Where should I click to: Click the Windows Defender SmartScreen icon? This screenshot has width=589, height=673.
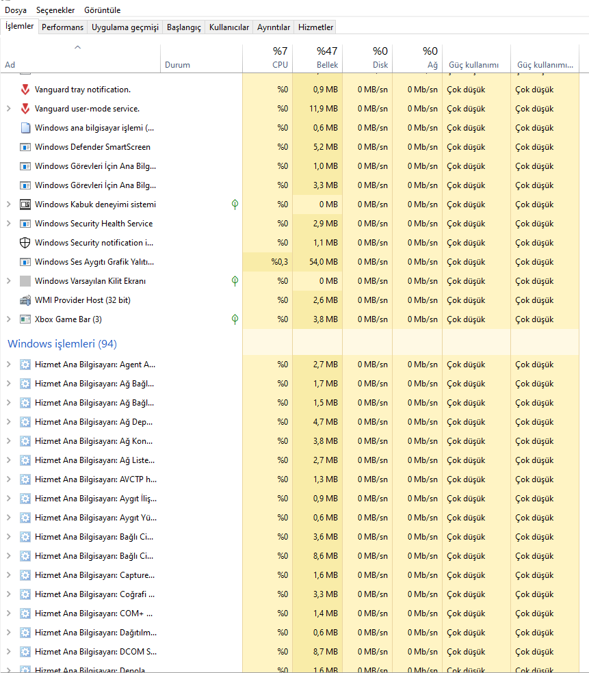click(25, 147)
